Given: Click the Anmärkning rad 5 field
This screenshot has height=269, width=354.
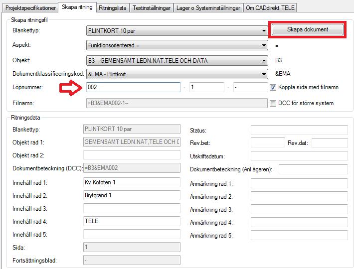Looking at the screenshot, I should click(299, 235).
